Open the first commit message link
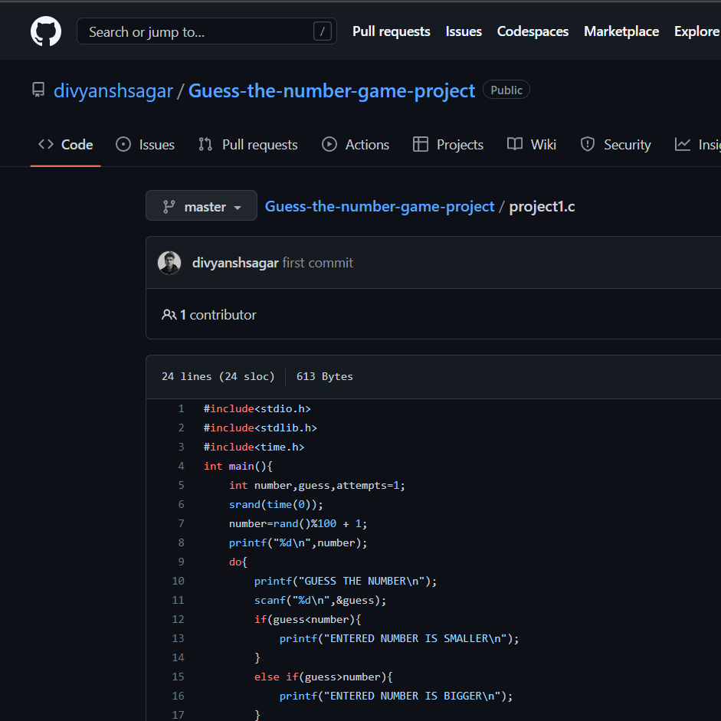The height and width of the screenshot is (721, 721). (x=318, y=263)
